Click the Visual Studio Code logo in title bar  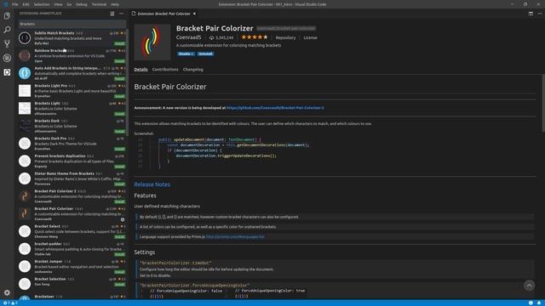pyautogui.click(x=5, y=4)
